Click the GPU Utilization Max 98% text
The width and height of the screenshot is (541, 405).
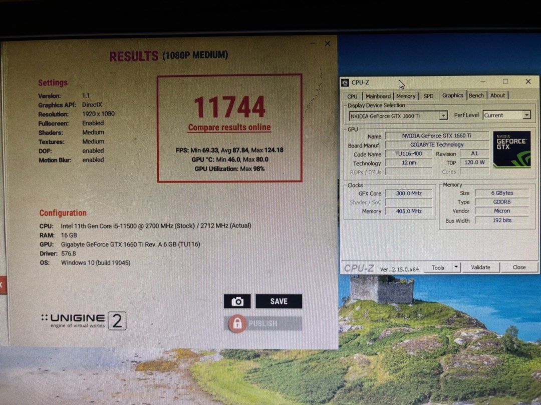229,169
